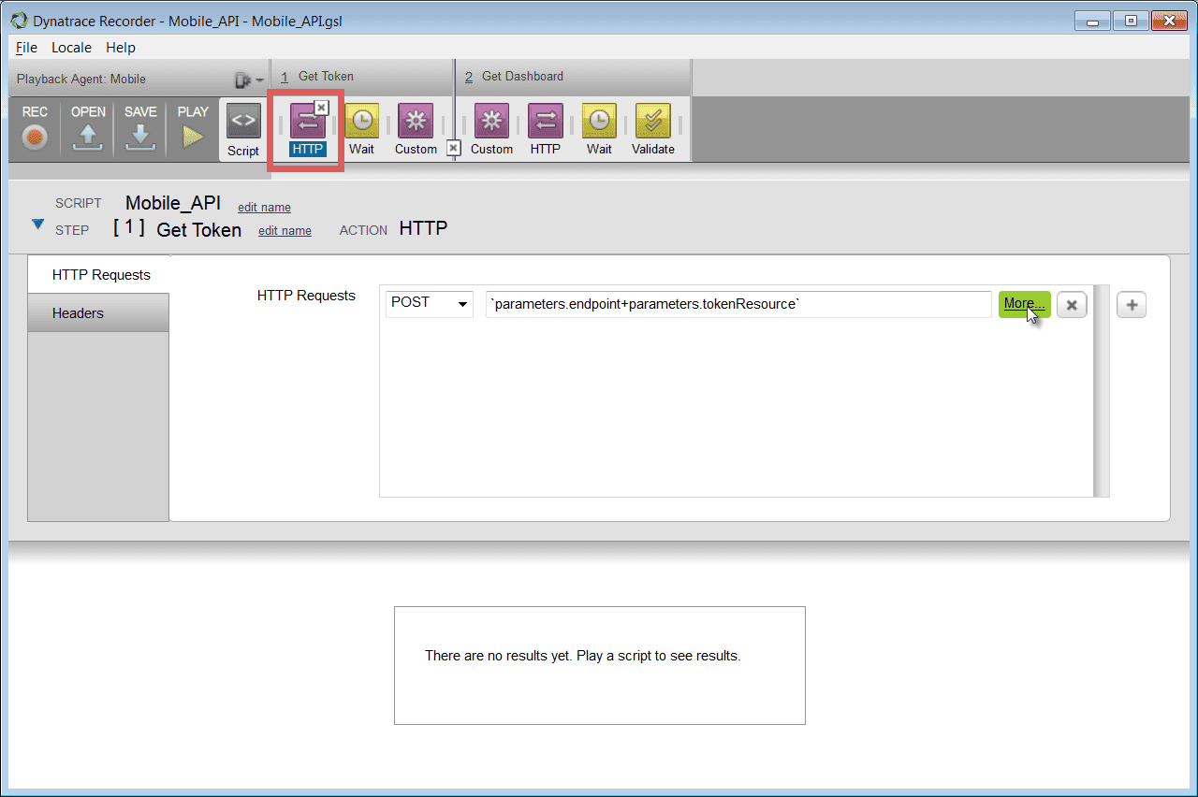
Task: Click the x marker between the two steps
Action: coord(453,148)
